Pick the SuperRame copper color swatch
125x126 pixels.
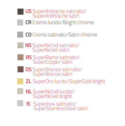(x=20, y=57)
